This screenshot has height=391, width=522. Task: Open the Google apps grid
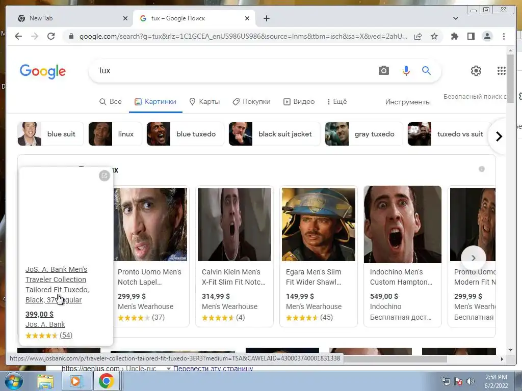[x=502, y=70]
